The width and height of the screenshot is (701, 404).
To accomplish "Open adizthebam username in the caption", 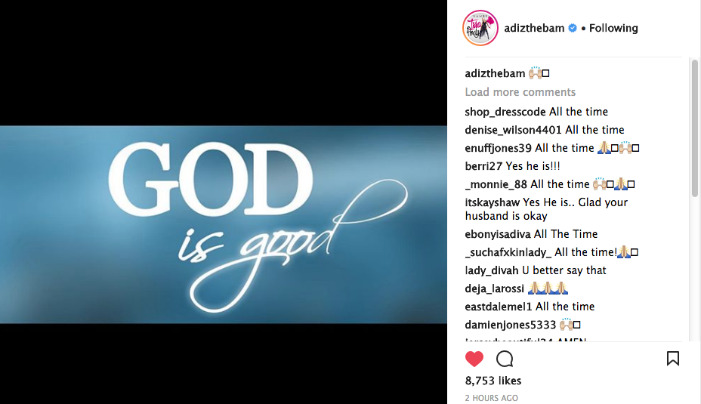I will (495, 73).
